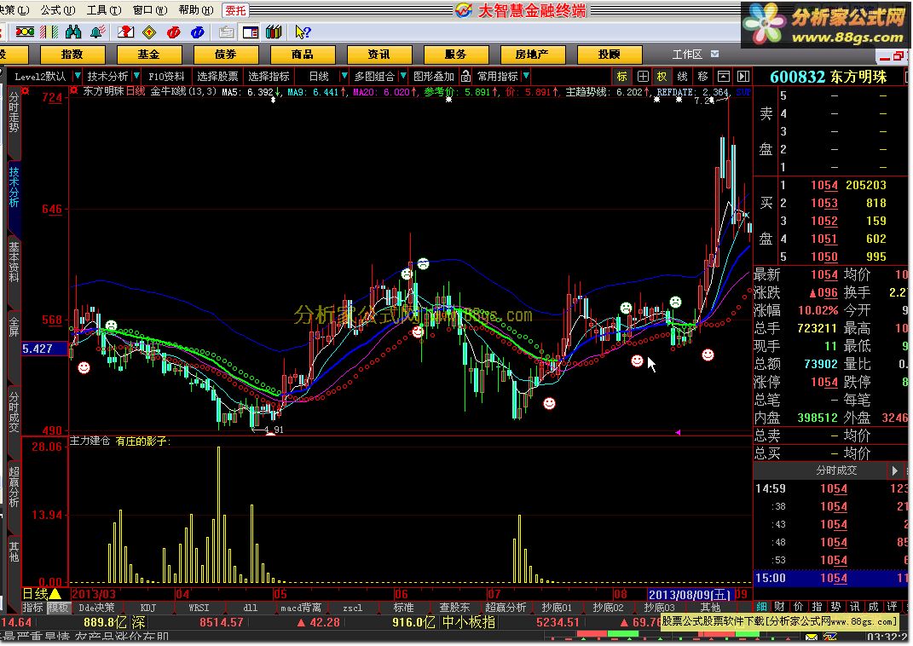Click the traffic light toolbar icon
Viewport: 913px width, 646px height.
(25, 32)
